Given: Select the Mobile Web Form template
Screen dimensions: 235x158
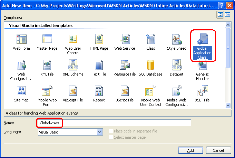Looking at the screenshot, I should pyautogui.click(x=47, y=96).
